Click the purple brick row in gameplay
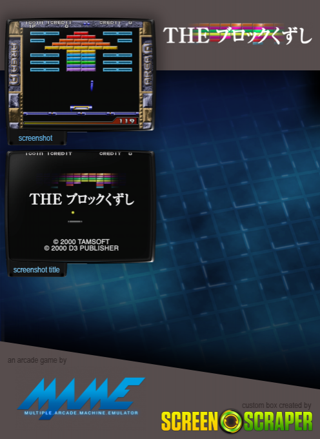320x439 pixels. coord(81,69)
